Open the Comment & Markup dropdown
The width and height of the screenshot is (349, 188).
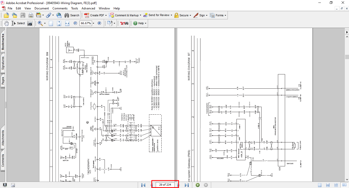pos(140,15)
